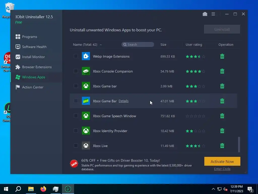The height and width of the screenshot is (194, 258).
Task: Open the Windows Start menu
Action: tap(6, 189)
